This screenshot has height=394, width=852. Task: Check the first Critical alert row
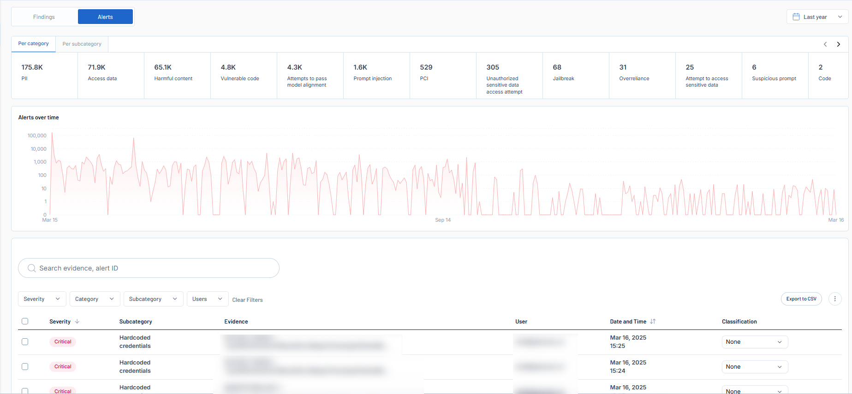[25, 342]
